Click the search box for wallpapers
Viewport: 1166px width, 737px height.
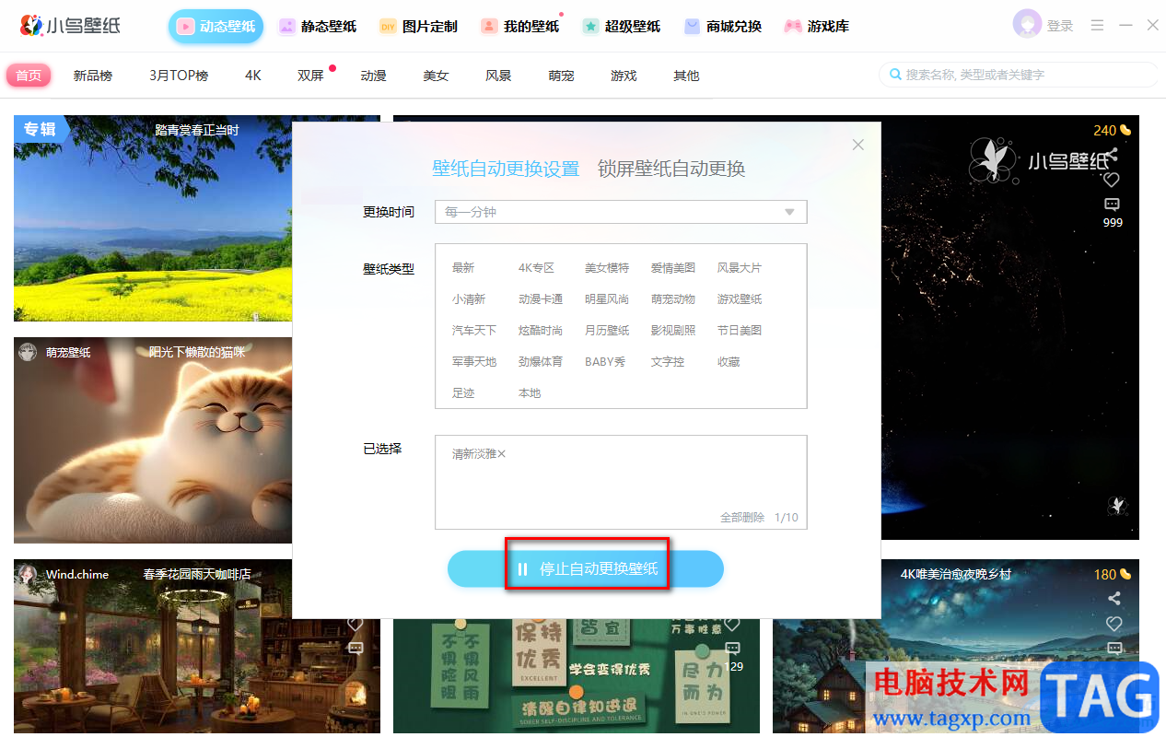coord(1018,75)
